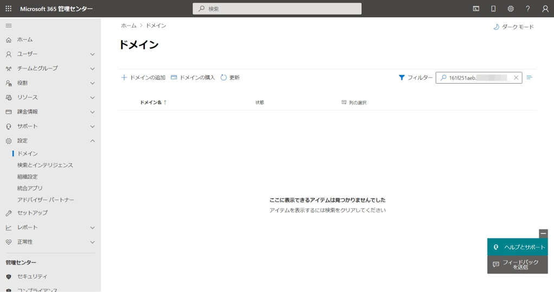Image resolution: width=554 pixels, height=292 pixels.
Task: Click ドメインの追加 button
Action: 143,78
